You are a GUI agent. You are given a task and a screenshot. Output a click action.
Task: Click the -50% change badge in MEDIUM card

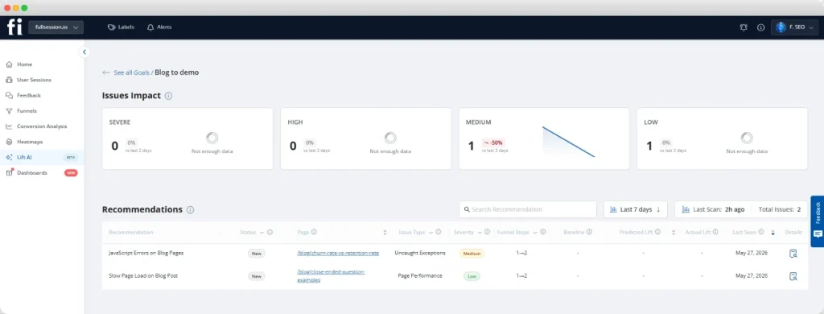(493, 143)
